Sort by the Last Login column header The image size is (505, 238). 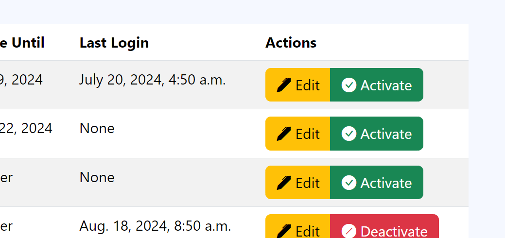coord(114,43)
